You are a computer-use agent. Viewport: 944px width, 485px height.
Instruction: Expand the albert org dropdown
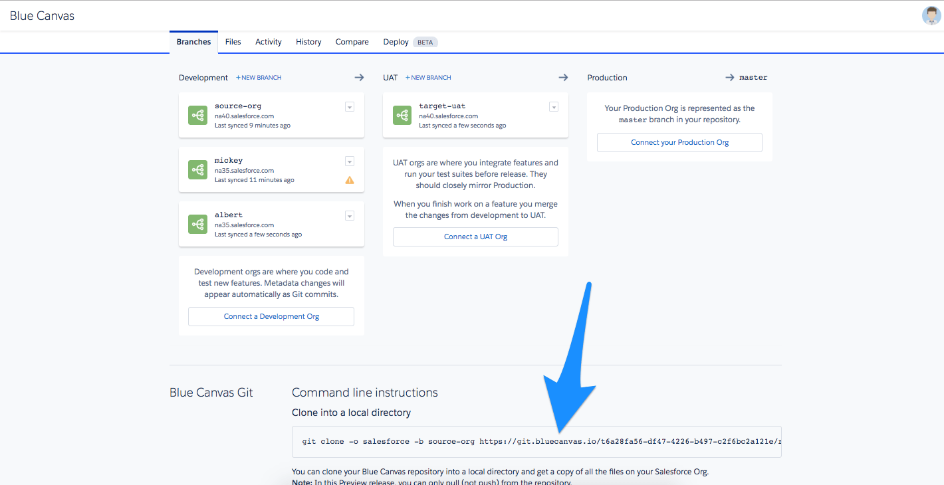[349, 215]
